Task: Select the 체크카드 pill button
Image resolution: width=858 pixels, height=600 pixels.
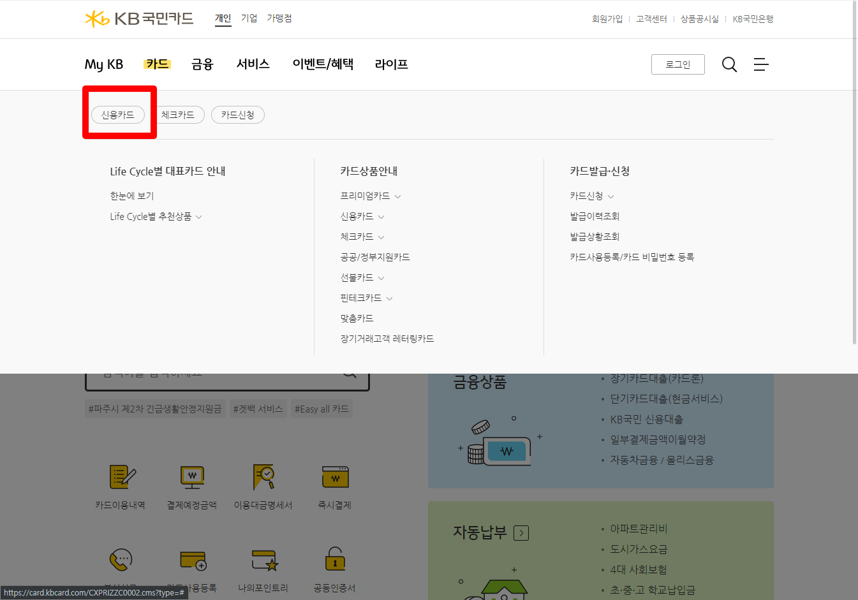Action: click(178, 115)
